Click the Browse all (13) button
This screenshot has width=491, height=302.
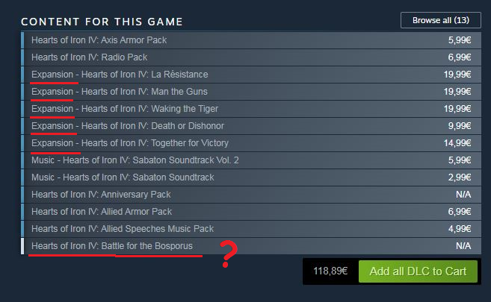pyautogui.click(x=441, y=20)
